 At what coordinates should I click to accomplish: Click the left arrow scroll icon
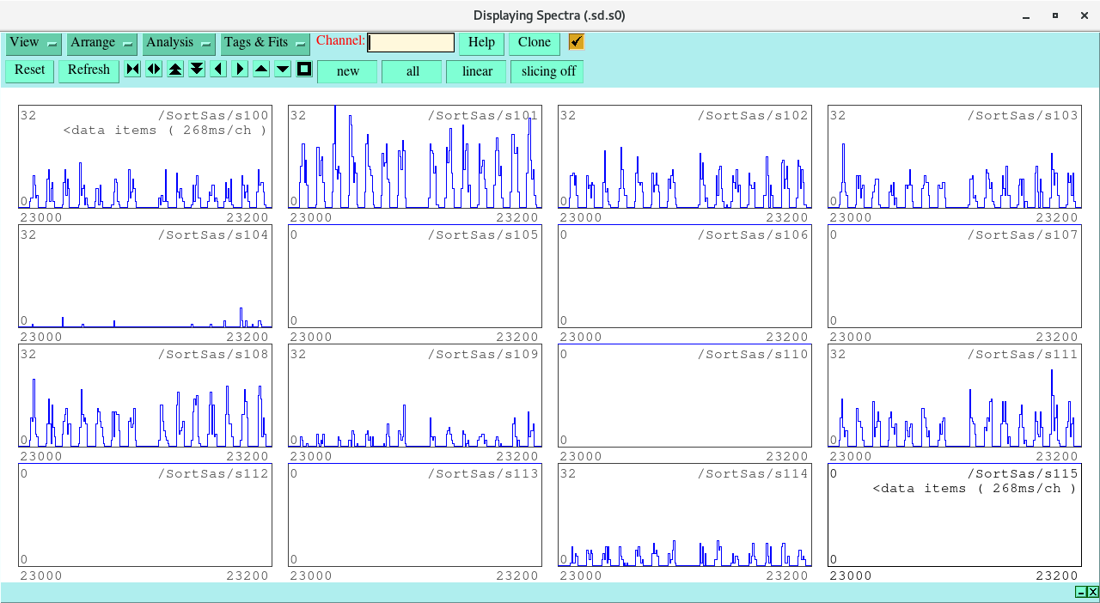tap(218, 70)
